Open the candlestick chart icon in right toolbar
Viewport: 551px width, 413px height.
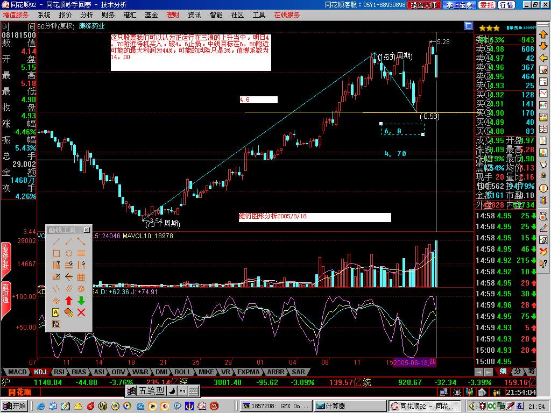pos(543,105)
